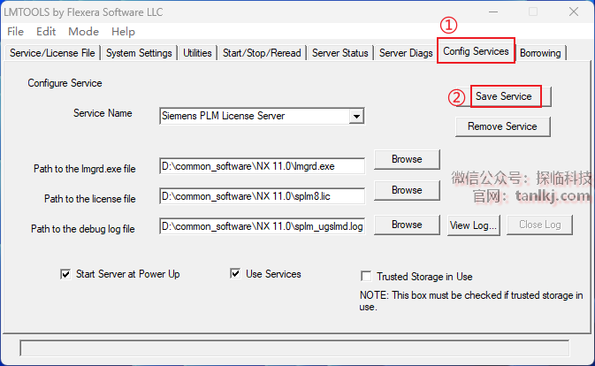Browse for the lmgrd.exe file

click(x=407, y=159)
